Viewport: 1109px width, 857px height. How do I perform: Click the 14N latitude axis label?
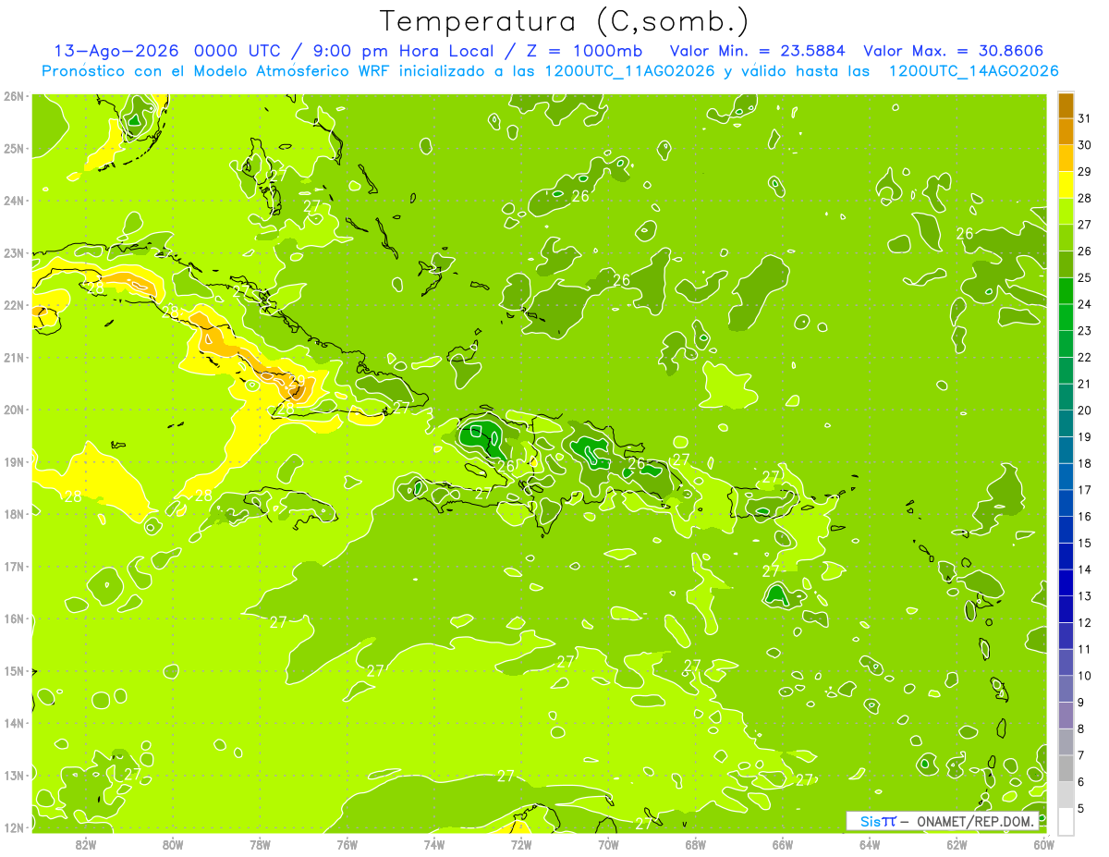13,723
